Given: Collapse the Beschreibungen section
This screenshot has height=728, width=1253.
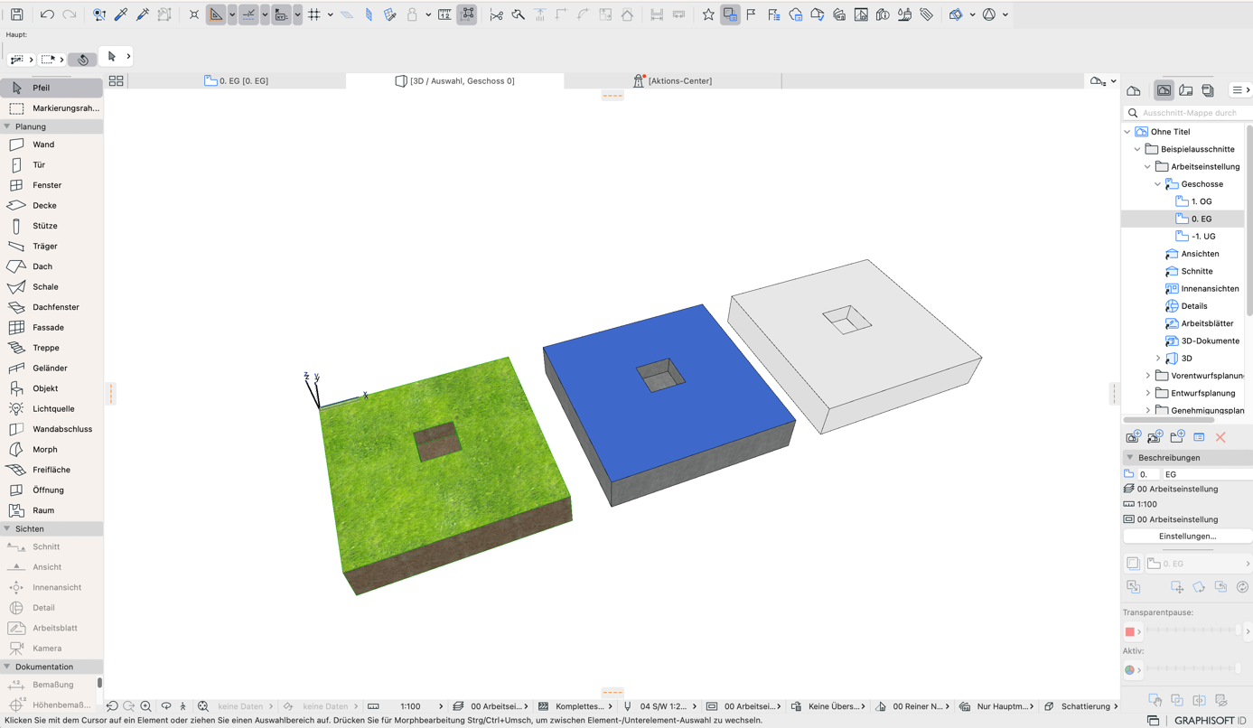Looking at the screenshot, I should tap(1129, 458).
